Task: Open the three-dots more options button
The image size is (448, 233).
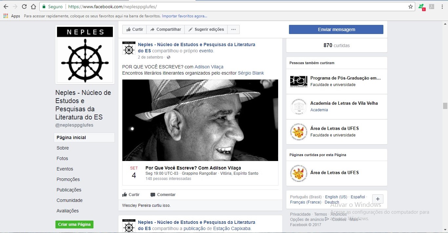Action: coord(234,29)
